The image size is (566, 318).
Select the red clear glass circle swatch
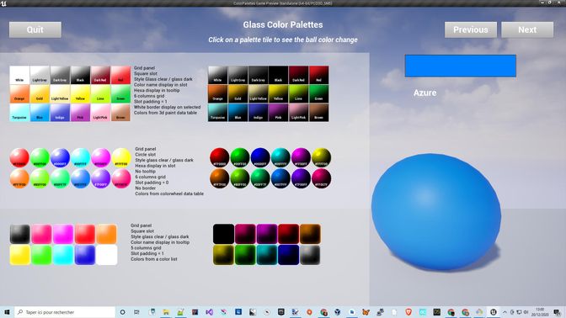pyautogui.click(x=19, y=157)
